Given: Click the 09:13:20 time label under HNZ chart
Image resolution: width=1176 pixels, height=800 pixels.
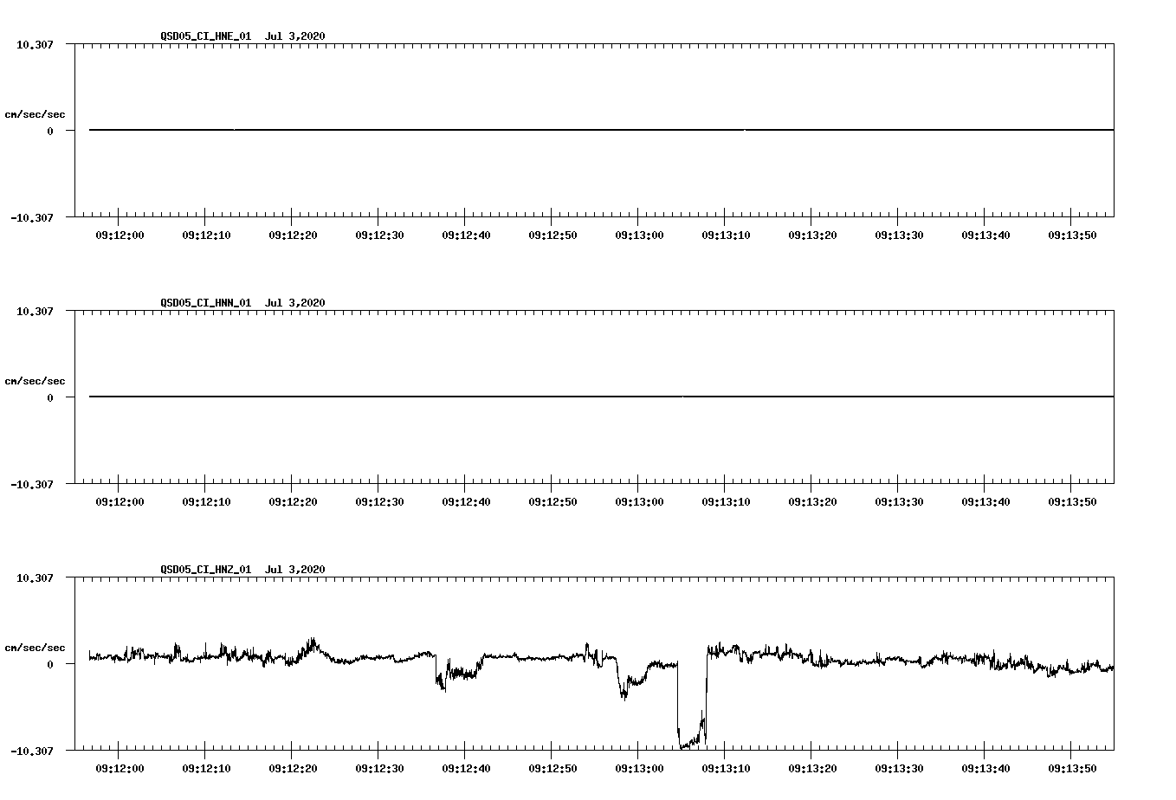Looking at the screenshot, I should click(x=812, y=768).
